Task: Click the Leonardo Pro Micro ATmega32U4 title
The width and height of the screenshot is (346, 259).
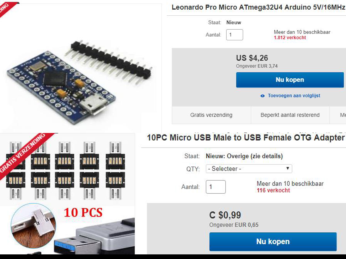Action: pyautogui.click(x=259, y=7)
